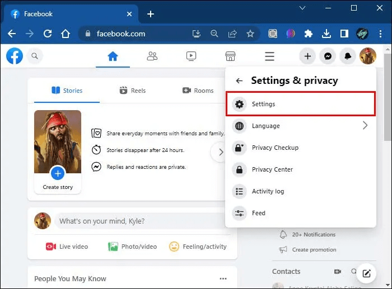Open Settings in the menu
392x289 pixels.
(301, 104)
